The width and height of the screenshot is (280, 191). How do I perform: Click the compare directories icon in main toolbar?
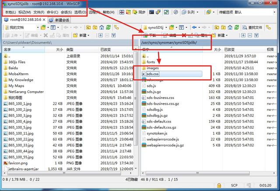tap(122, 12)
